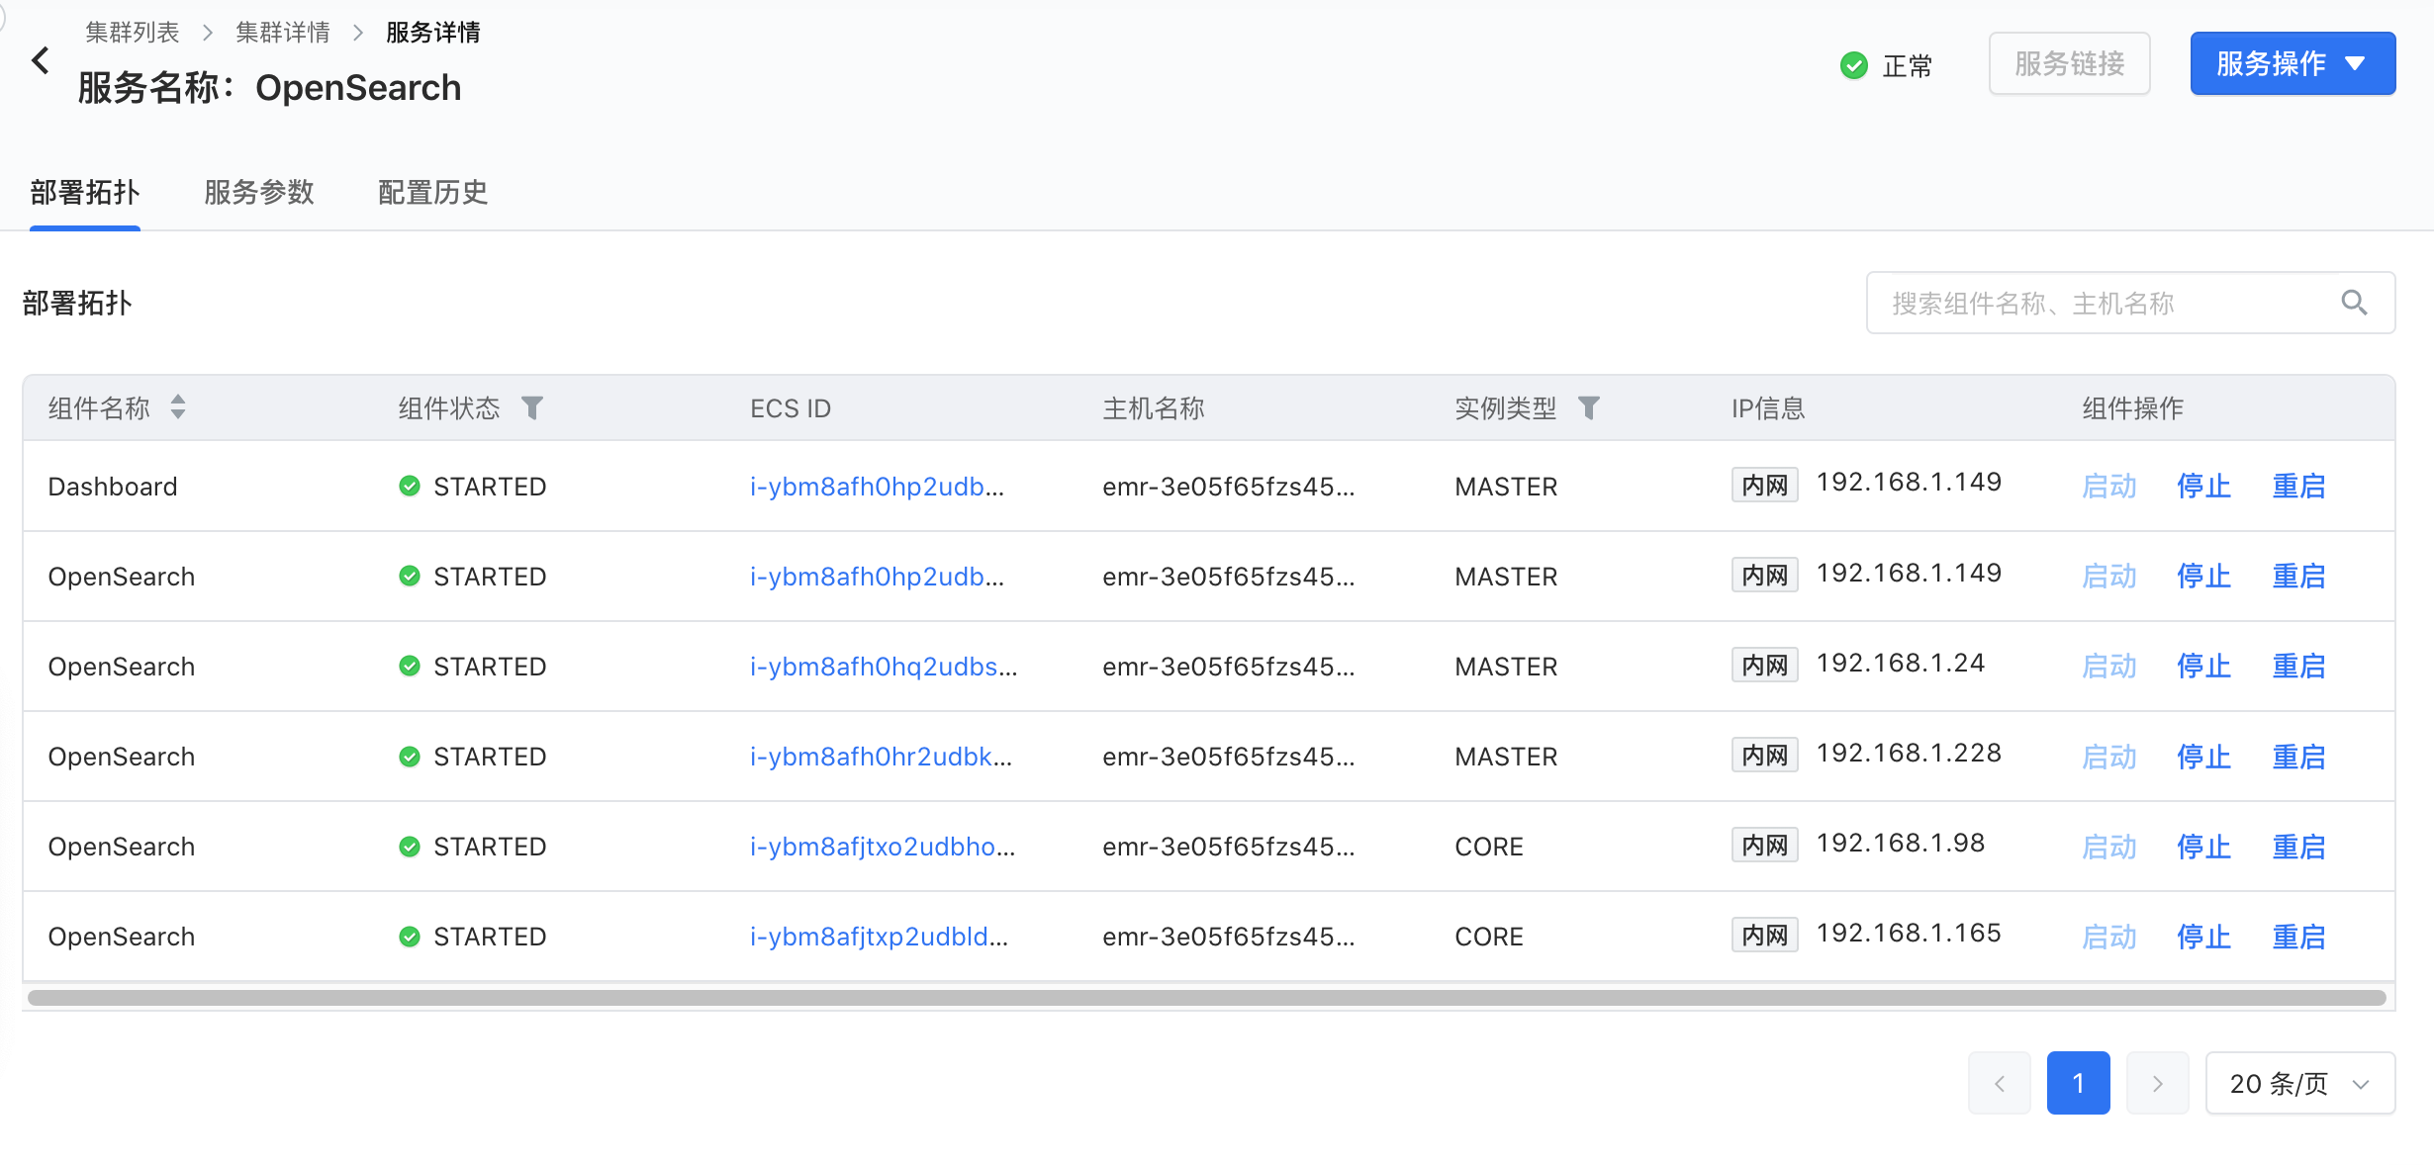Open ECS link for OpenSearch at 192.168.1.149
The width and height of the screenshot is (2434, 1165).
(877, 577)
